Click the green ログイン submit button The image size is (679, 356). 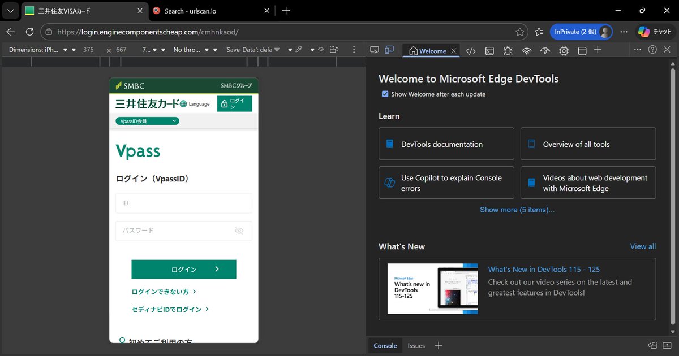184,269
